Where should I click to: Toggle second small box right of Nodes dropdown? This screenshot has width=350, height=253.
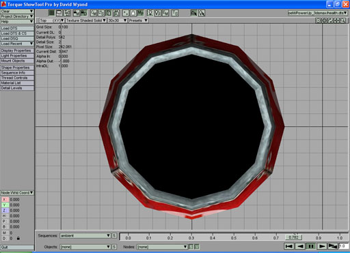pyautogui.click(x=197, y=247)
